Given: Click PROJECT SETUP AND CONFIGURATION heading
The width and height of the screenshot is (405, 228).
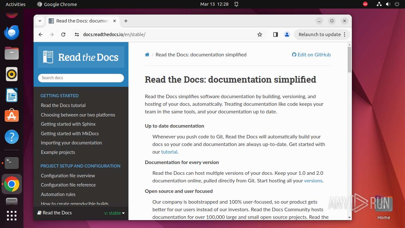Looking at the screenshot, I should [80, 166].
